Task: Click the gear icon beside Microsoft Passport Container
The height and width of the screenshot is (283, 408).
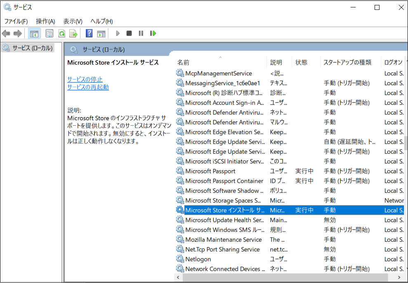Action: click(x=180, y=181)
